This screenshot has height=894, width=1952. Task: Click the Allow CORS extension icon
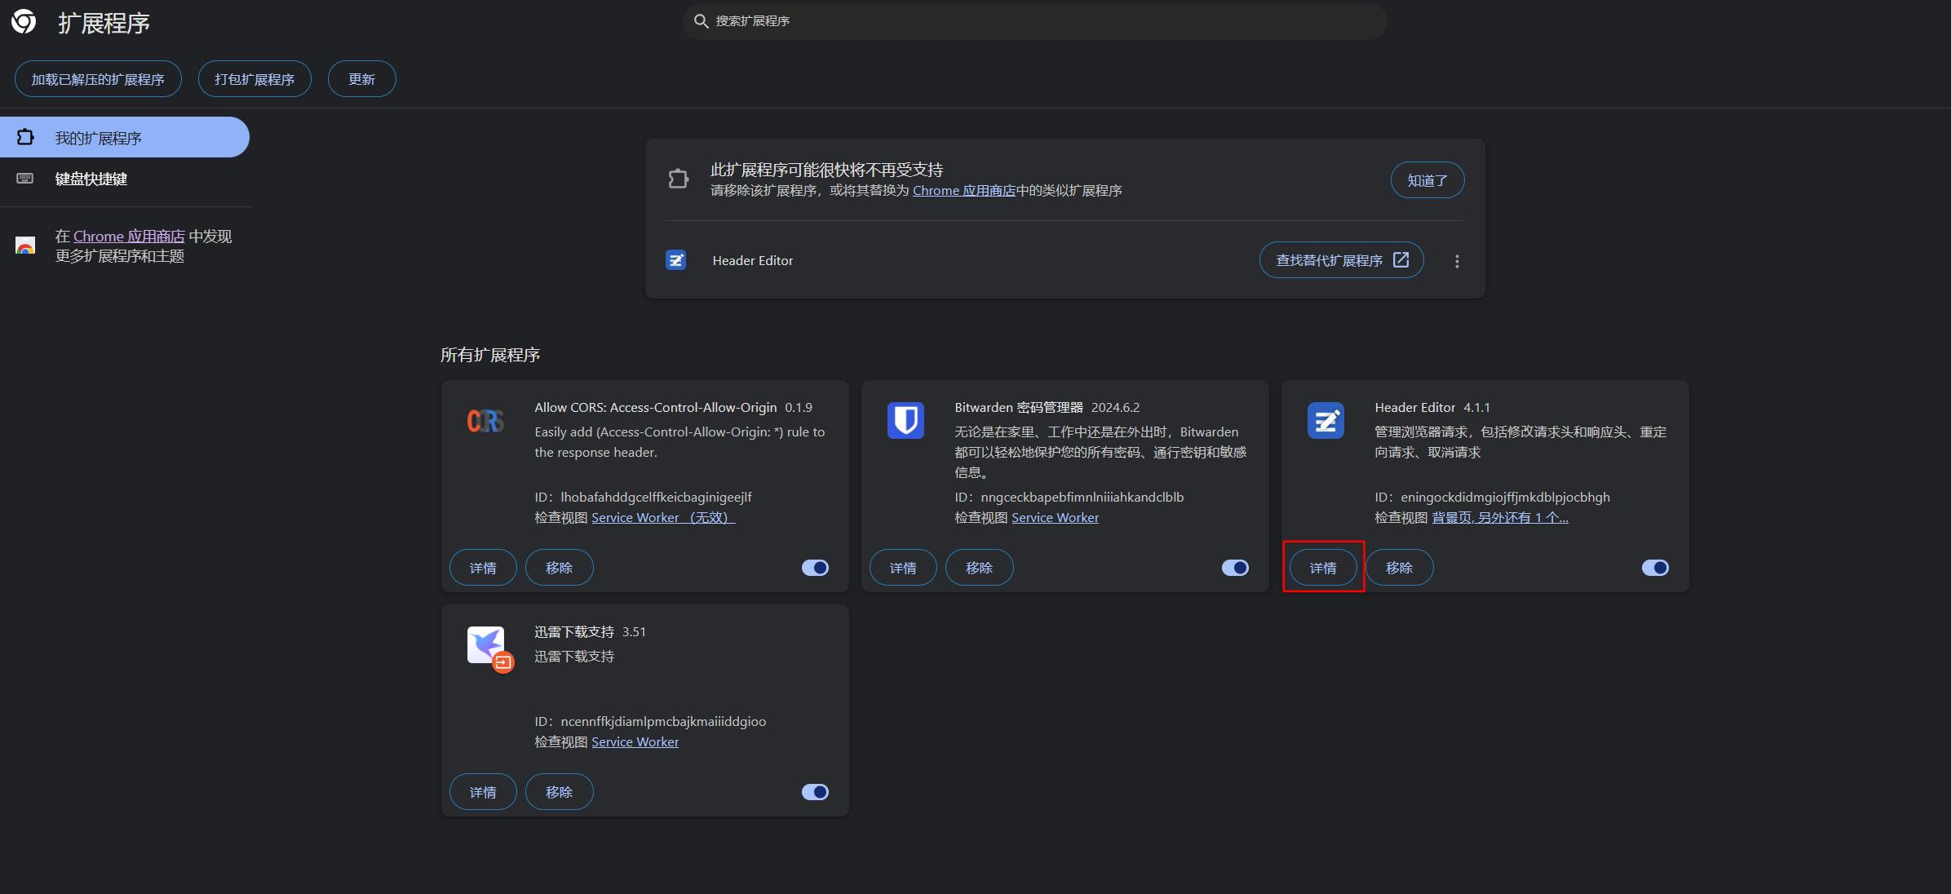[485, 421]
